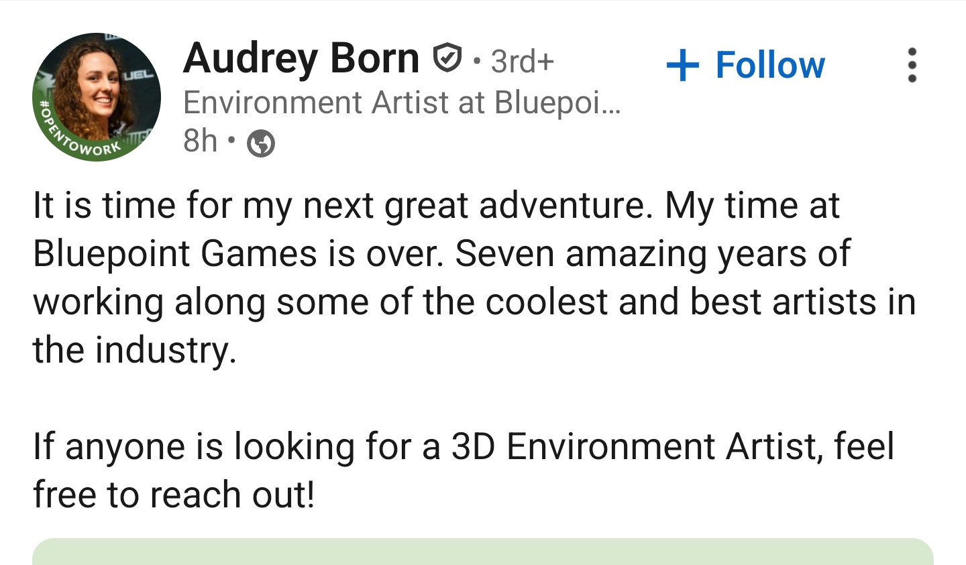Click the 8h post timestamp
Image resolution: width=966 pixels, height=565 pixels.
200,141
